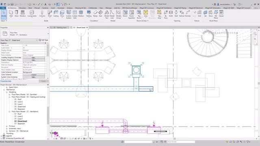
Task: Activate the Model Text tool
Action: coord(106,14)
